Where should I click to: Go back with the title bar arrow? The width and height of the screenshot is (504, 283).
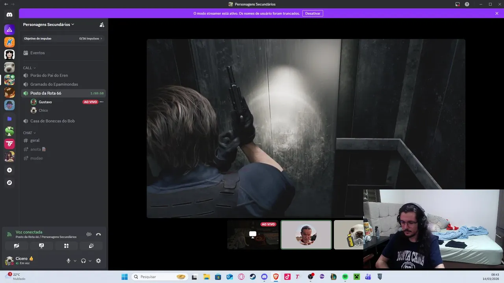tap(6, 4)
